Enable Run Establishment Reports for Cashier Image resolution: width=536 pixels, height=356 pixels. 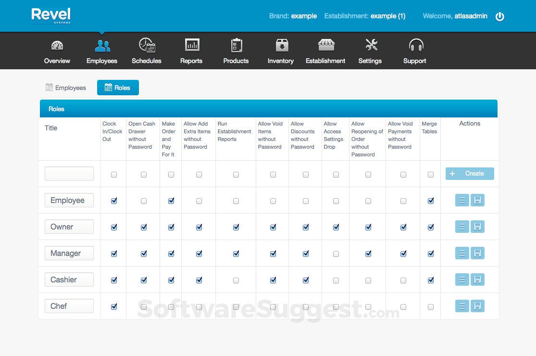[x=236, y=280]
